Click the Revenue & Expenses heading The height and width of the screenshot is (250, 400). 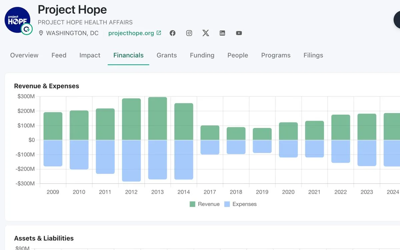[x=47, y=86]
